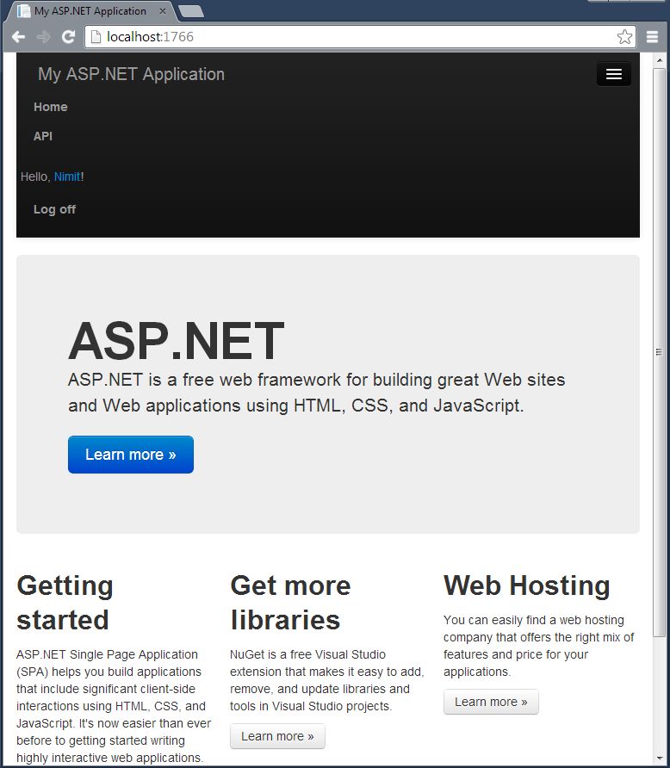The image size is (670, 768).
Task: Open the Nimit user profile link
Action: [67, 177]
